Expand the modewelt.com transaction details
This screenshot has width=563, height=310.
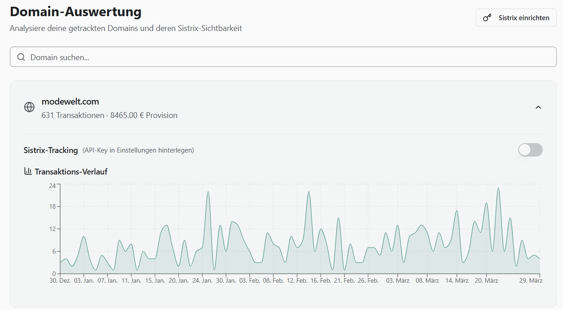tap(538, 108)
